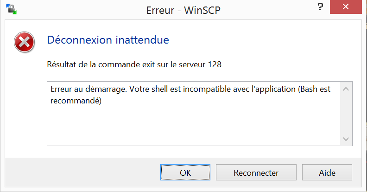Click inside the error message text box
Screen dimensions: 367x192
coord(194,114)
